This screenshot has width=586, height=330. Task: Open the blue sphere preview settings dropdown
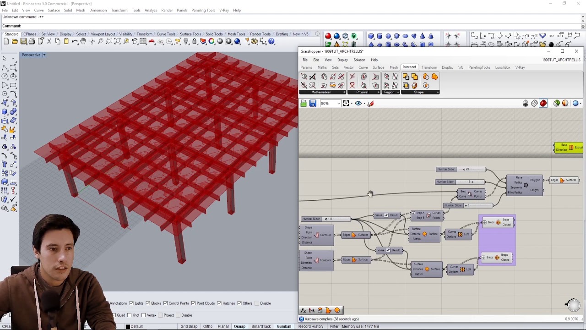[581, 104]
